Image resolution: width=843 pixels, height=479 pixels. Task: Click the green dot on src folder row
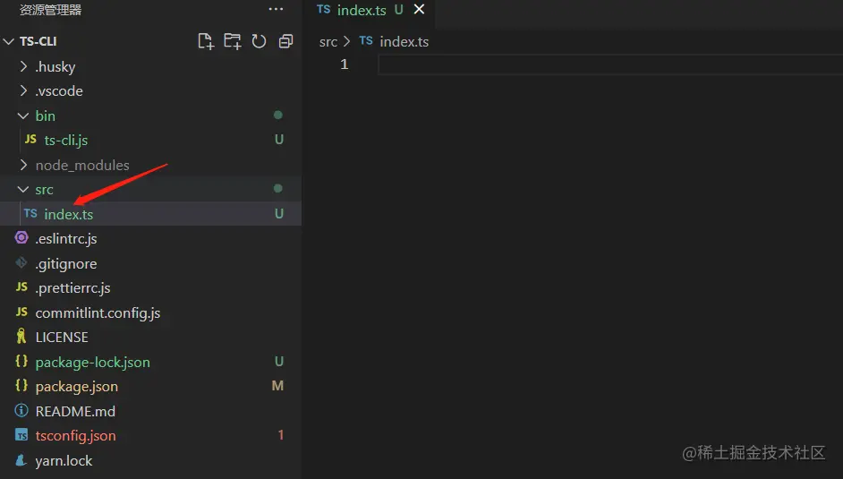(278, 188)
